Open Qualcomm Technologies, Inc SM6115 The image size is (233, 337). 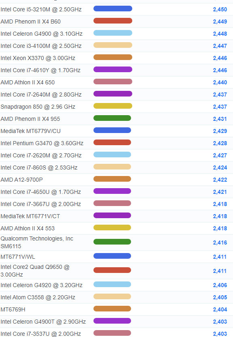[x=37, y=243]
